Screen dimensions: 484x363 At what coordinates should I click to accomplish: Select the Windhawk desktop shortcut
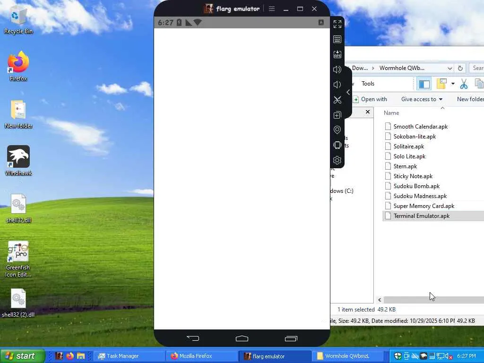pos(18,161)
